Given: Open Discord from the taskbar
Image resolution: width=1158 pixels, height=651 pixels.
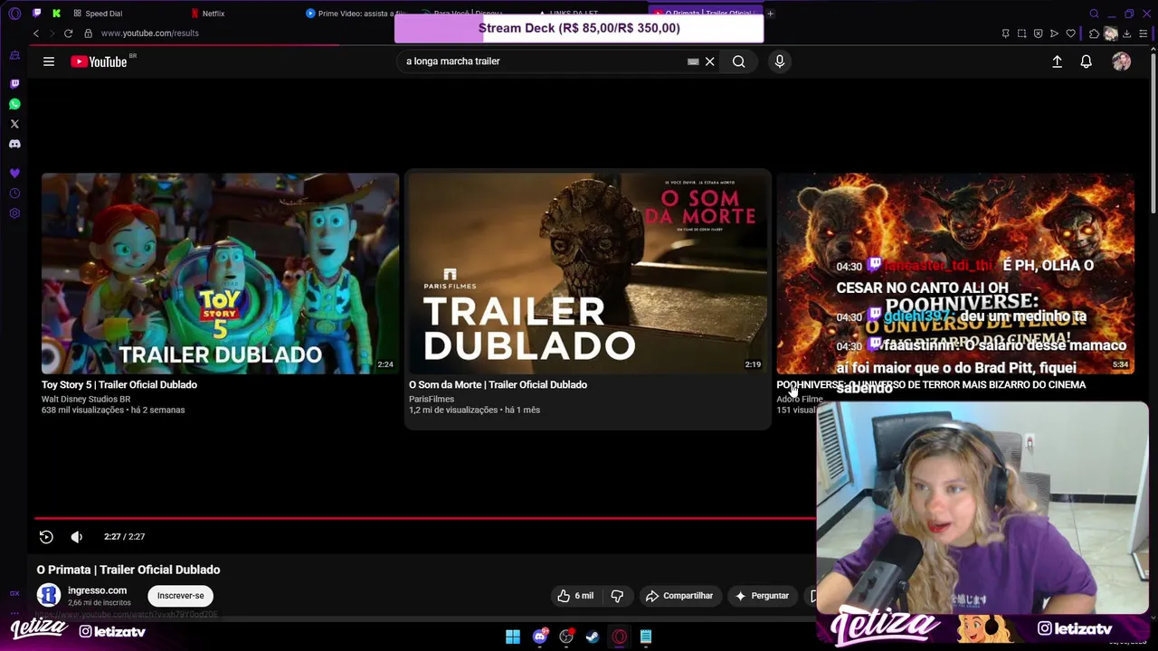Looking at the screenshot, I should (540, 637).
